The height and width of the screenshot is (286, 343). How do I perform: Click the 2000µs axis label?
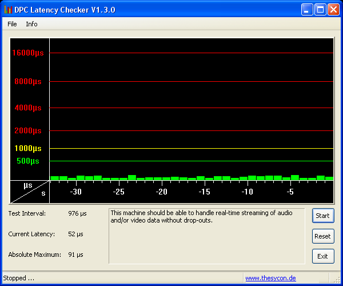click(x=28, y=130)
